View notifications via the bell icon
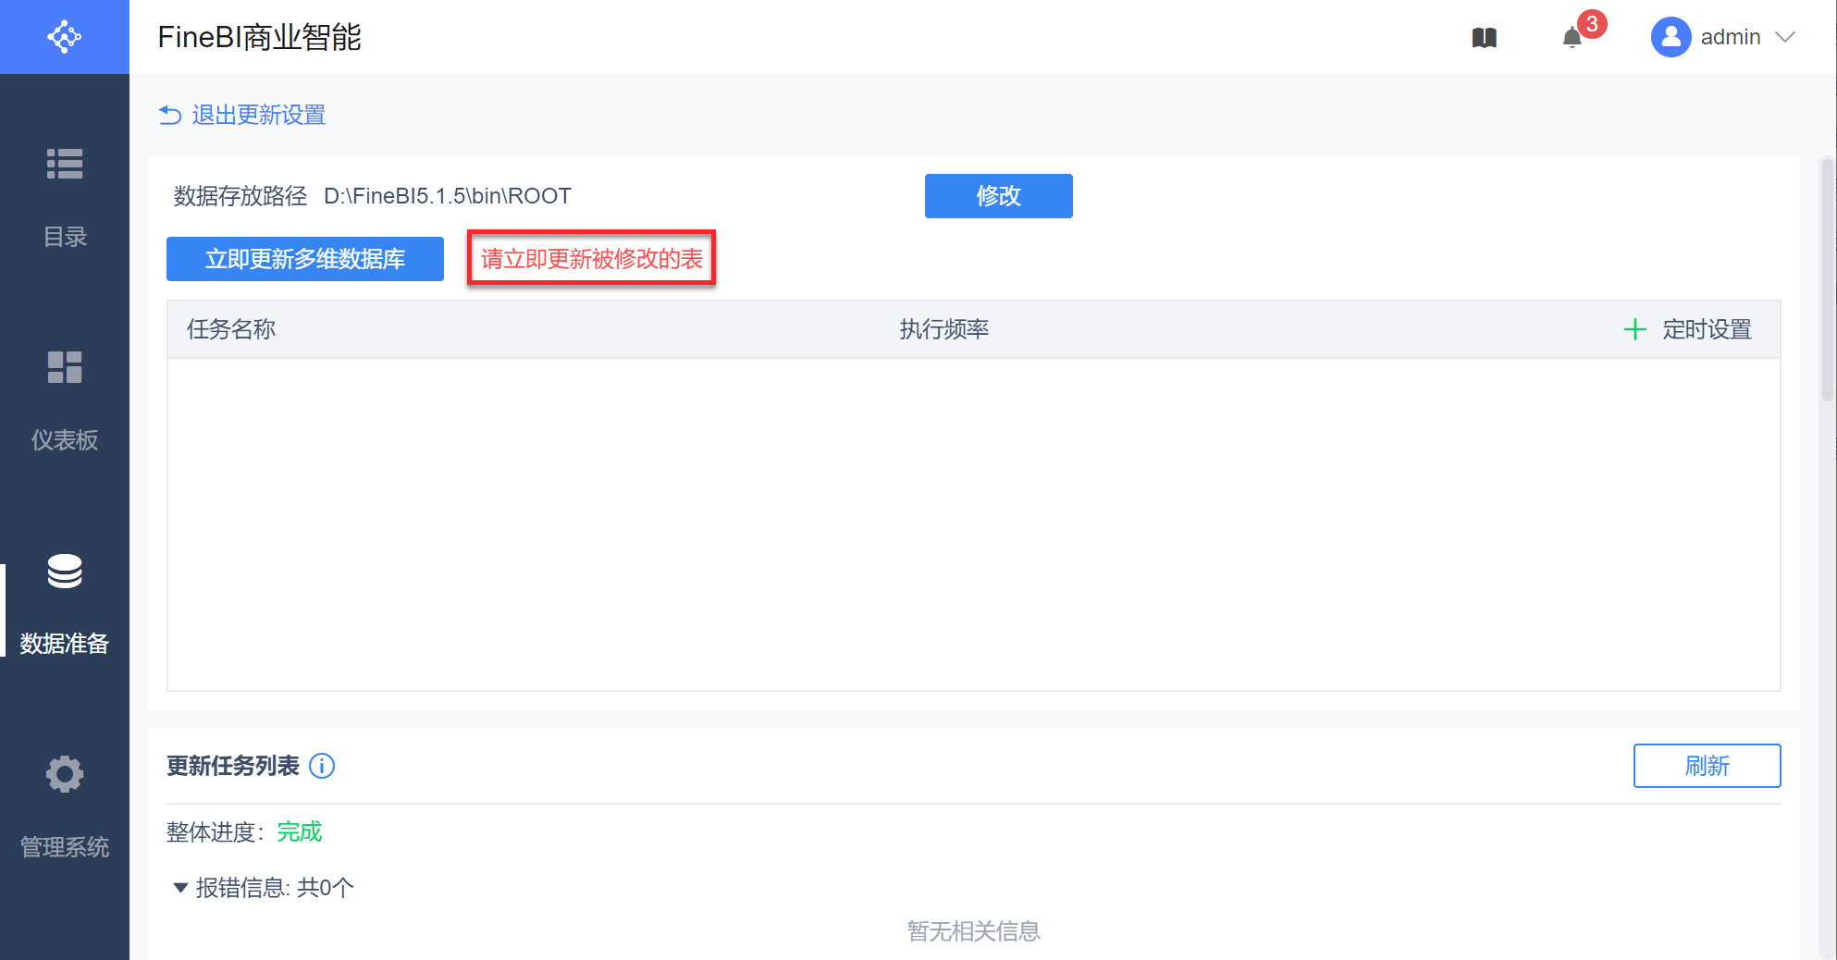This screenshot has height=960, width=1837. click(x=1572, y=38)
